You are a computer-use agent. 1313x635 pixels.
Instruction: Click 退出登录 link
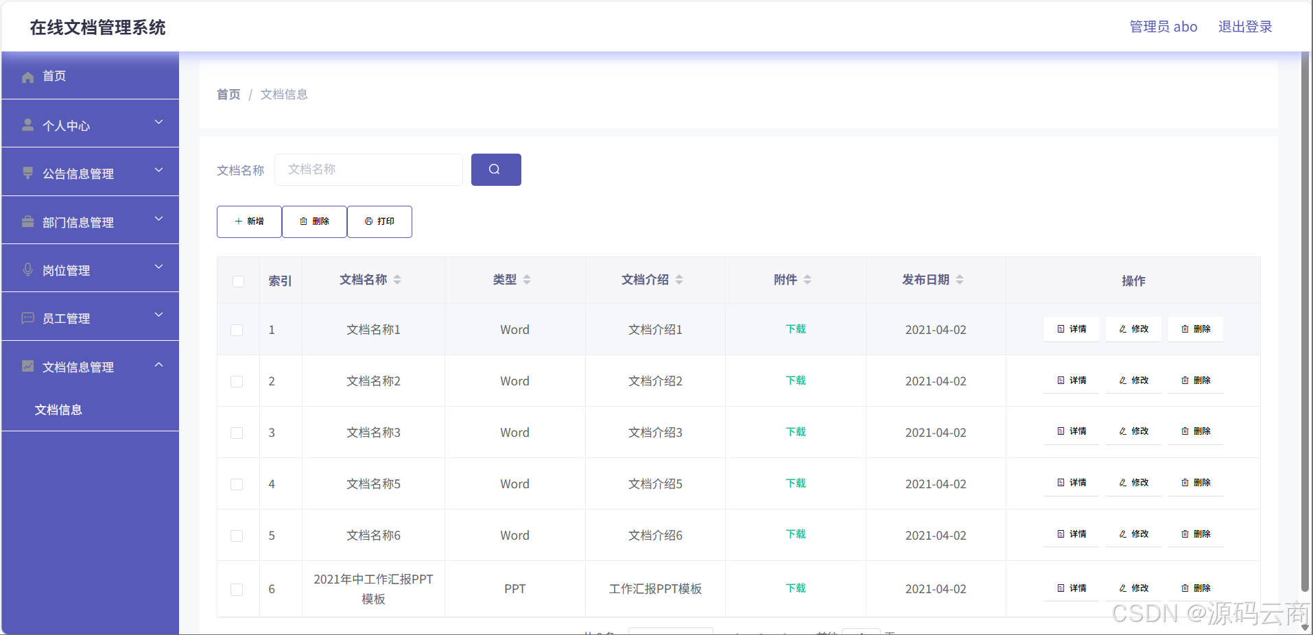tap(1245, 27)
